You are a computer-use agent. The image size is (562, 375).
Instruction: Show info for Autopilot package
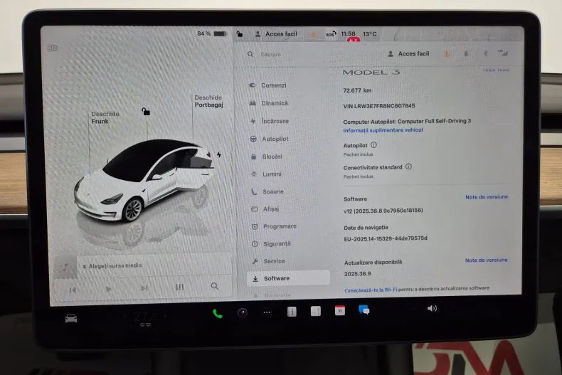(x=373, y=145)
